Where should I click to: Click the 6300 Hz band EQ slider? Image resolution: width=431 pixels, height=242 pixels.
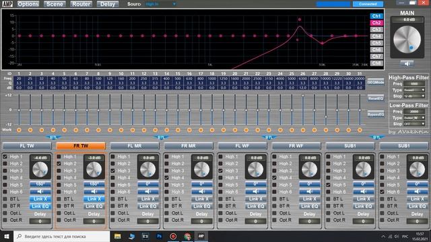pyautogui.click(x=302, y=110)
